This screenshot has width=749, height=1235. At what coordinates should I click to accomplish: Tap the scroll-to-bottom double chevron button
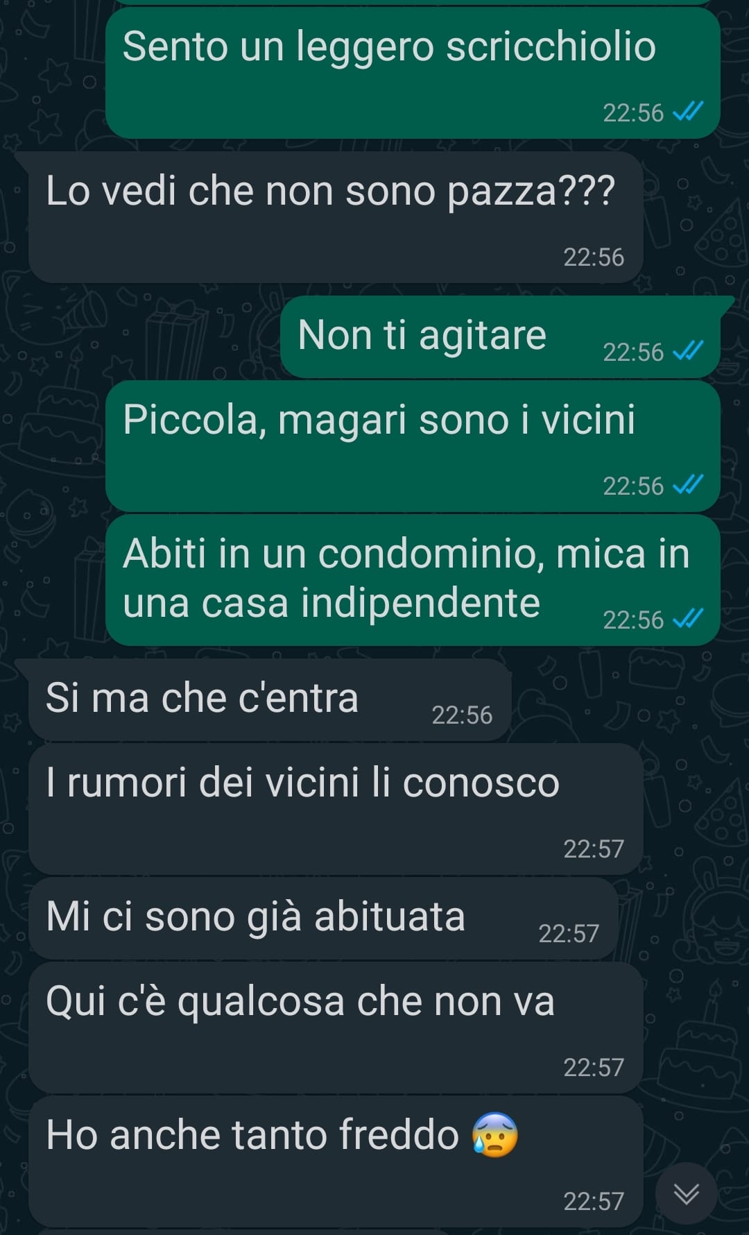coord(686,1193)
